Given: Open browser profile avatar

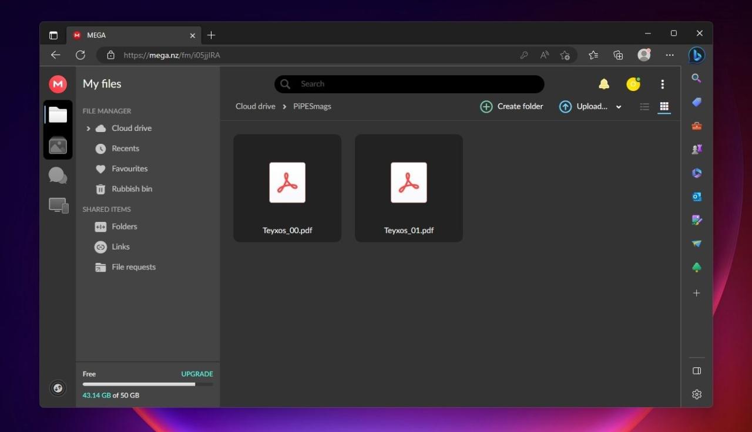Looking at the screenshot, I should [644, 55].
